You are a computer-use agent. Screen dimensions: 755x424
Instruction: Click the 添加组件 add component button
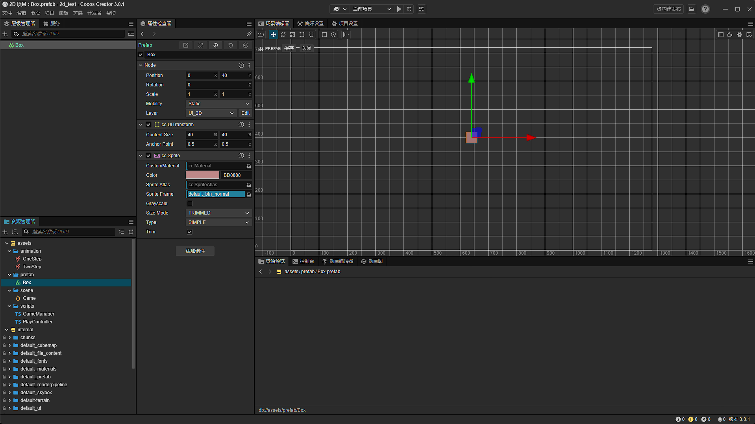[195, 251]
